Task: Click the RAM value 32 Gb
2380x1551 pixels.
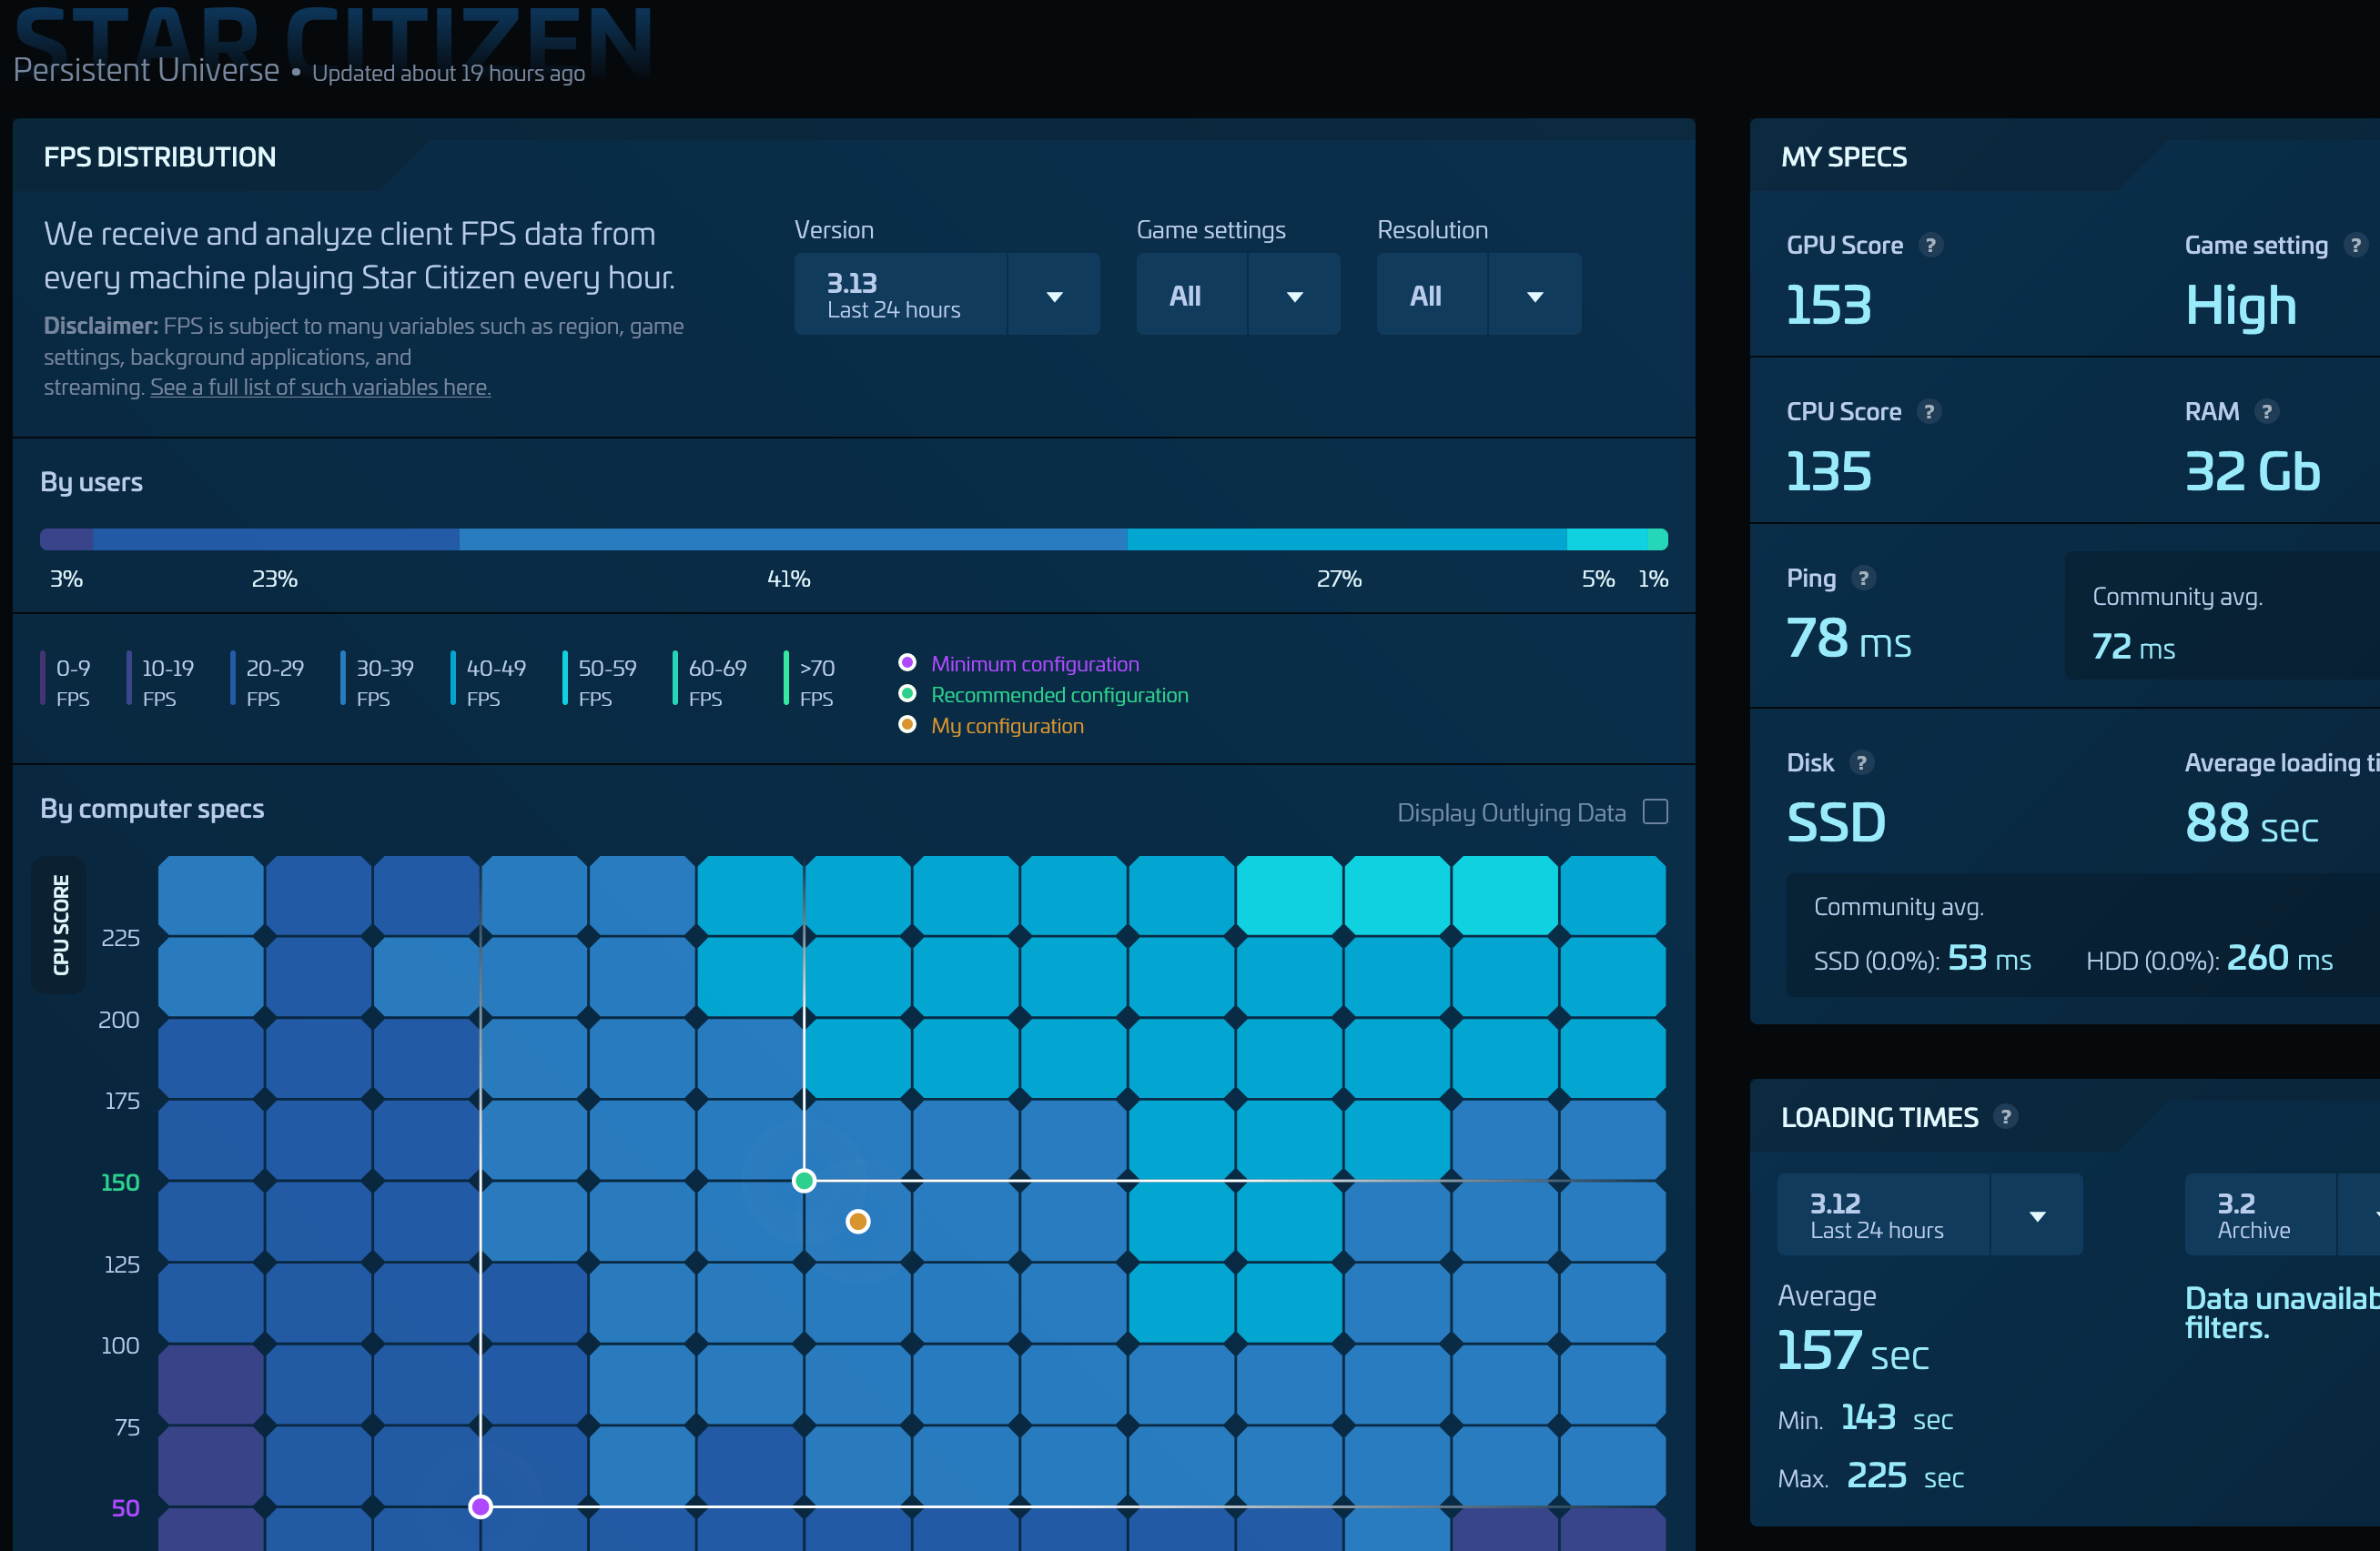Action: click(2252, 470)
